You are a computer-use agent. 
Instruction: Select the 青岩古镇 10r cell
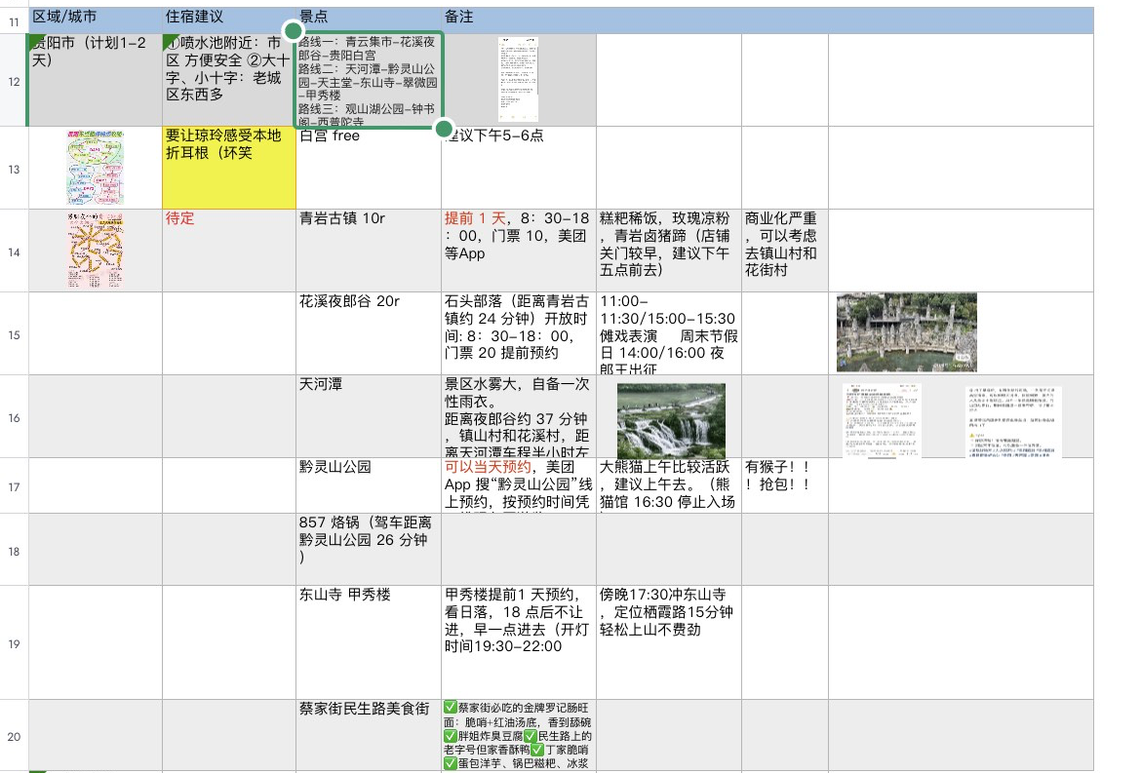click(369, 251)
